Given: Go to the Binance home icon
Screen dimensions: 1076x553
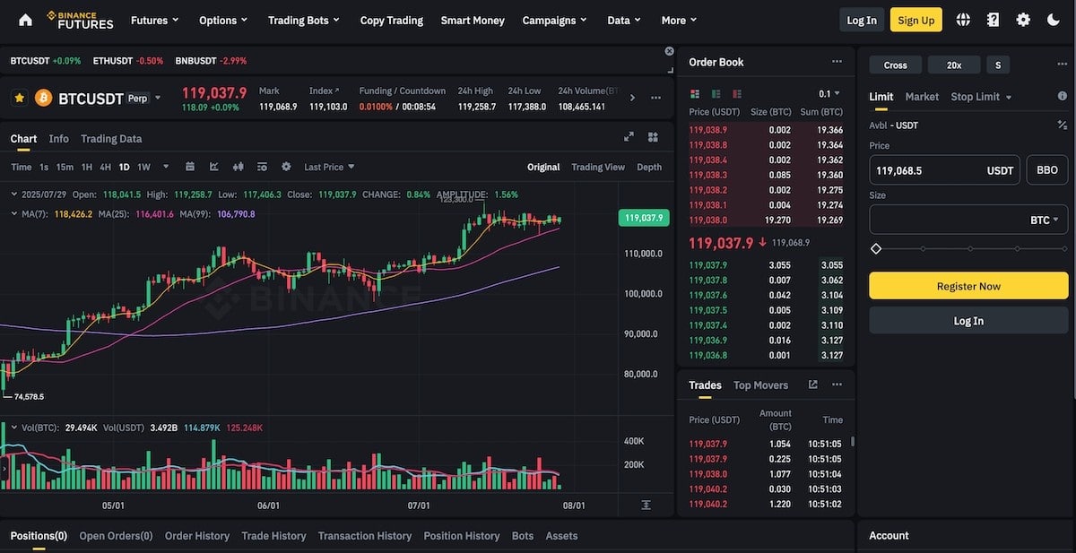Looking at the screenshot, I should (25, 20).
